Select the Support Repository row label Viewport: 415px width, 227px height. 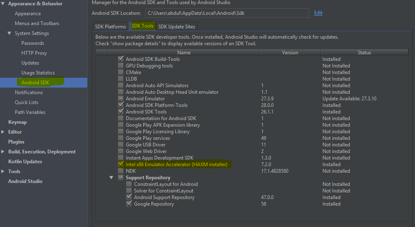(148, 178)
